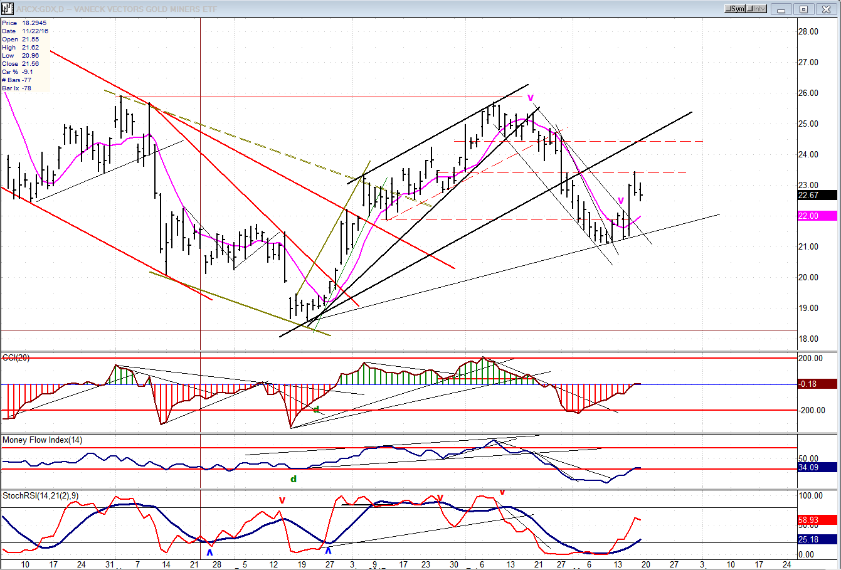
Task: Click the red 58.93 StochRSI value tag
Action: click(817, 520)
